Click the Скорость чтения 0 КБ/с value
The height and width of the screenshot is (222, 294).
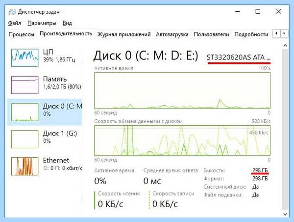[110, 204]
